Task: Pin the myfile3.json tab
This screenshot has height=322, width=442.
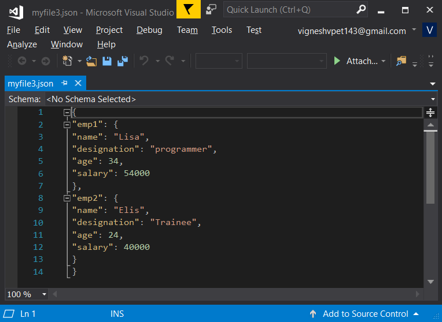Action: click(64, 83)
